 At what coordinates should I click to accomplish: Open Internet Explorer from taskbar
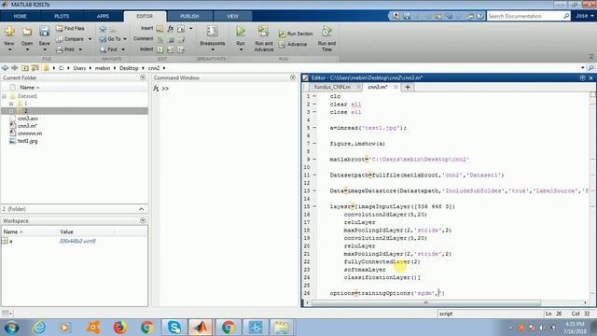(x=39, y=328)
